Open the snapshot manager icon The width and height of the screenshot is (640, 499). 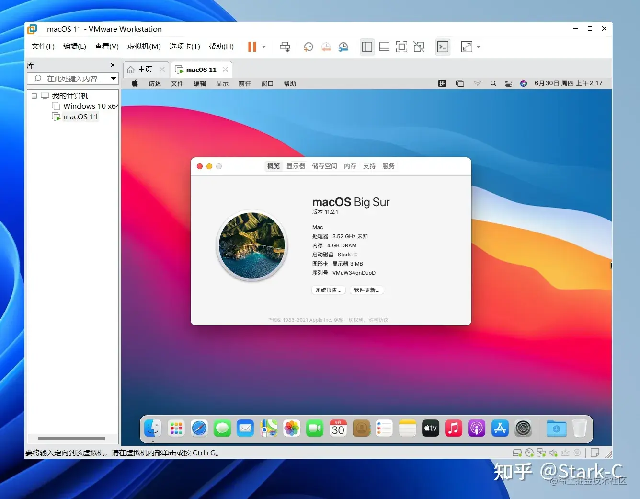pos(343,46)
